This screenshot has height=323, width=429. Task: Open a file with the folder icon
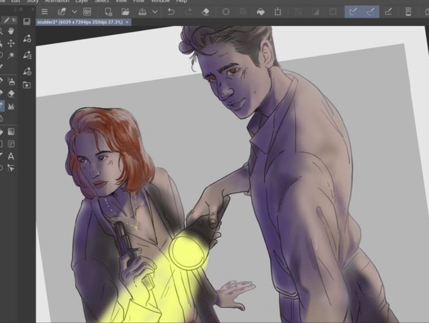[126, 12]
